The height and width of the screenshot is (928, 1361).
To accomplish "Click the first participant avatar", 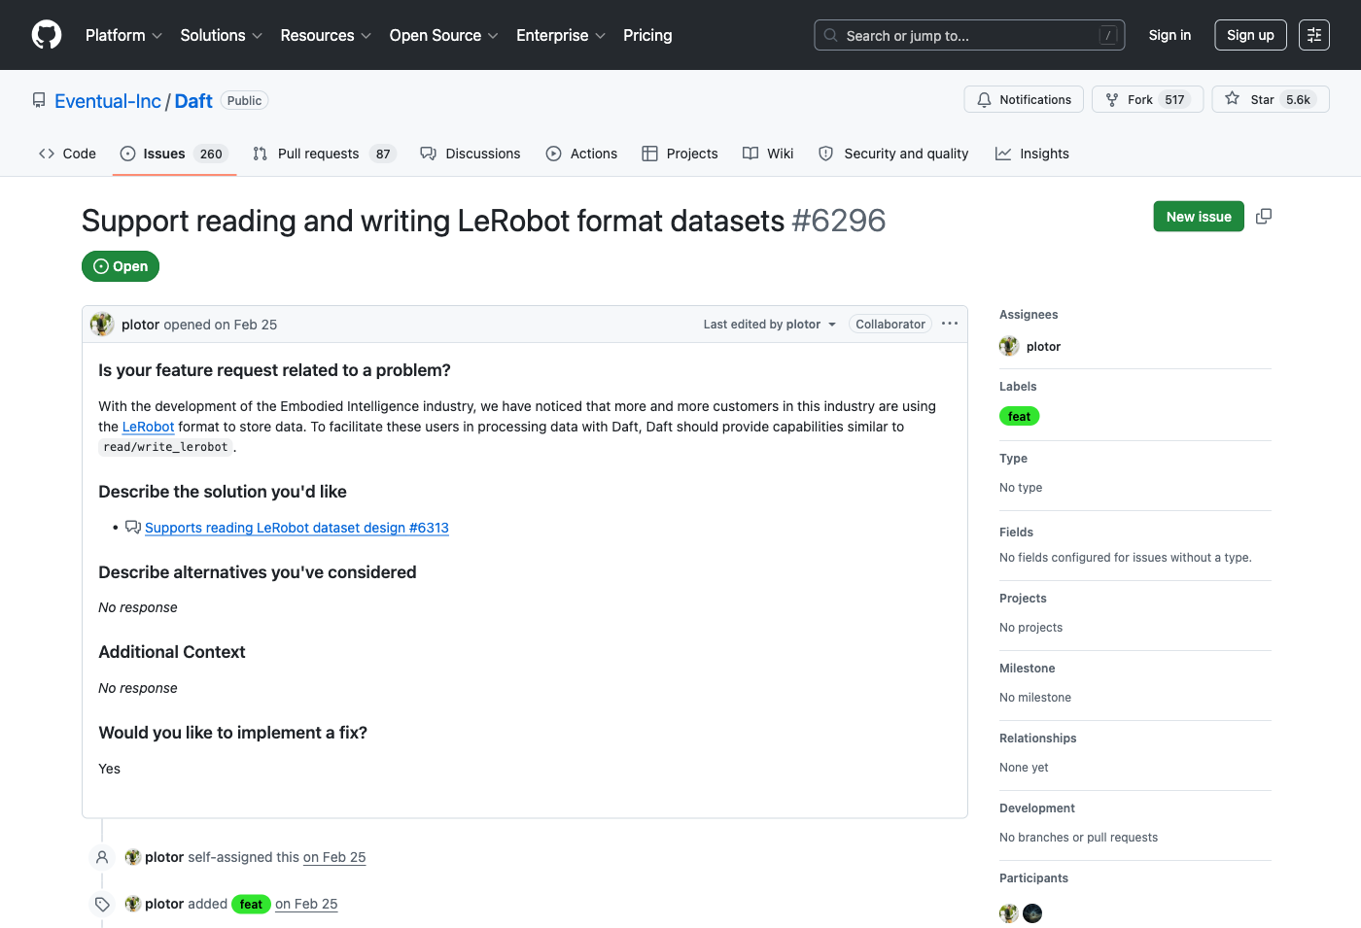I will point(1009,913).
